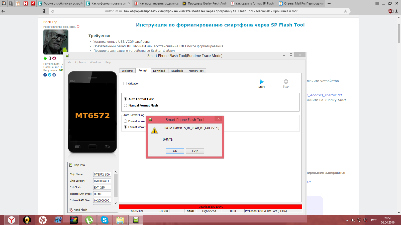The height and width of the screenshot is (225, 401).
Task: Click the Brick Top avatar thumbnail
Action: pos(56,42)
